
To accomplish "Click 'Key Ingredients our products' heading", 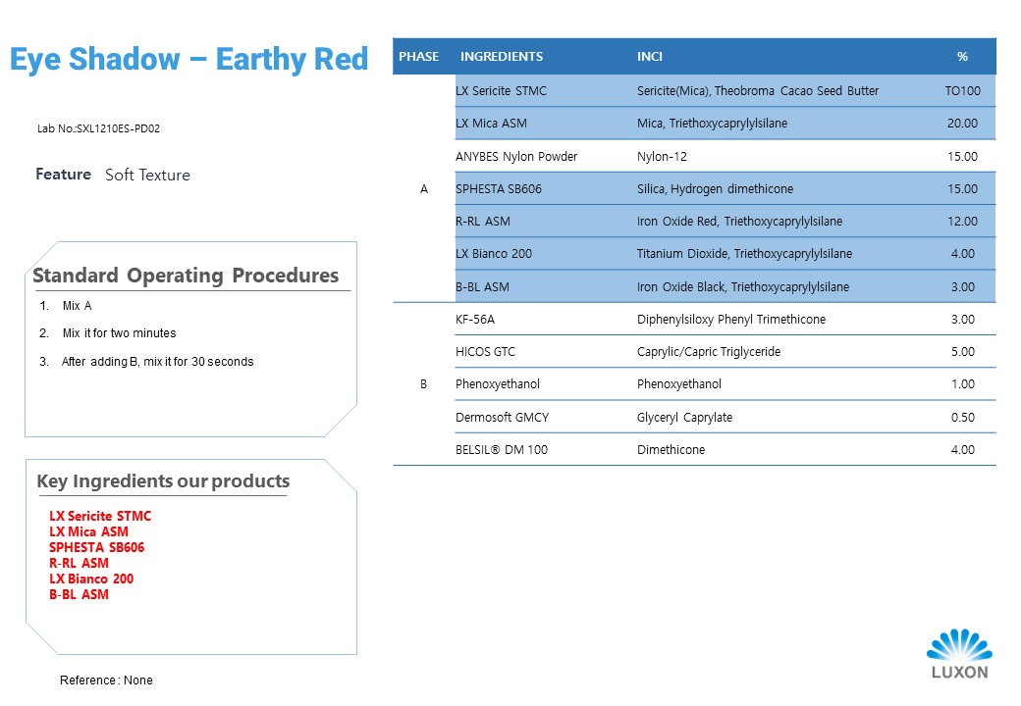I will coord(163,481).
